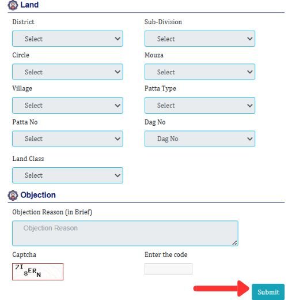Click the Land Class chevron arrow

pyautogui.click(x=118, y=175)
